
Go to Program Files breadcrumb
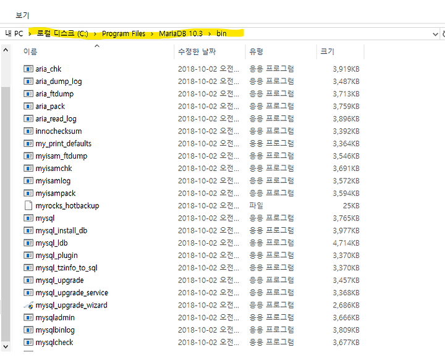124,34
